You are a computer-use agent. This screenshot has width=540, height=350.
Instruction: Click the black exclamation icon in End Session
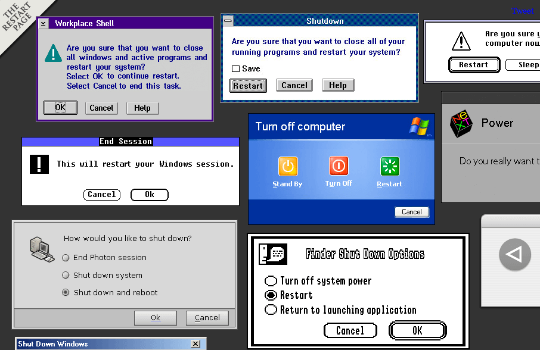(39, 164)
